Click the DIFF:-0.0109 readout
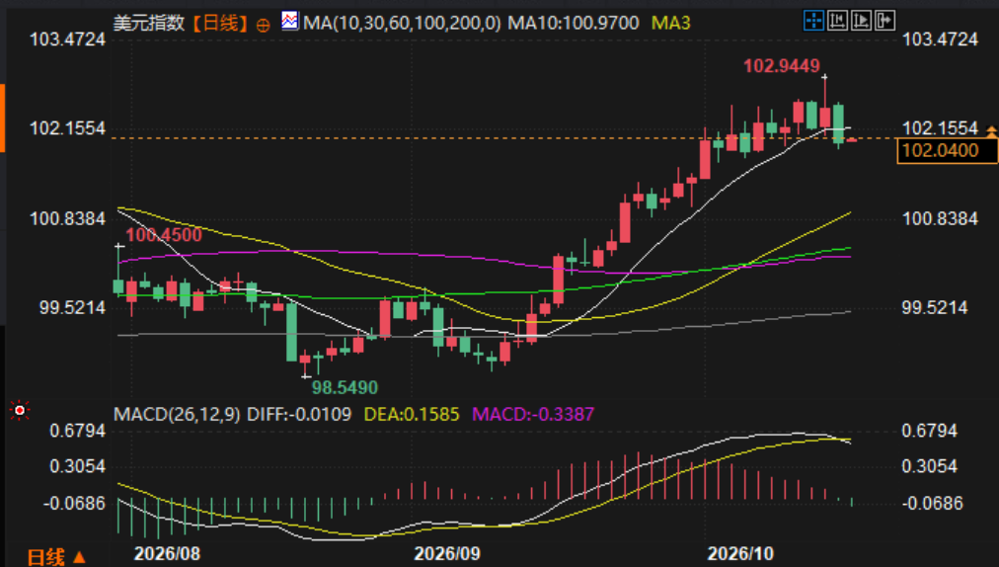Viewport: 999px width, 567px height. (299, 415)
